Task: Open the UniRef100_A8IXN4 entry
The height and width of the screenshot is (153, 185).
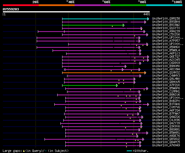Action: click(x=166, y=69)
